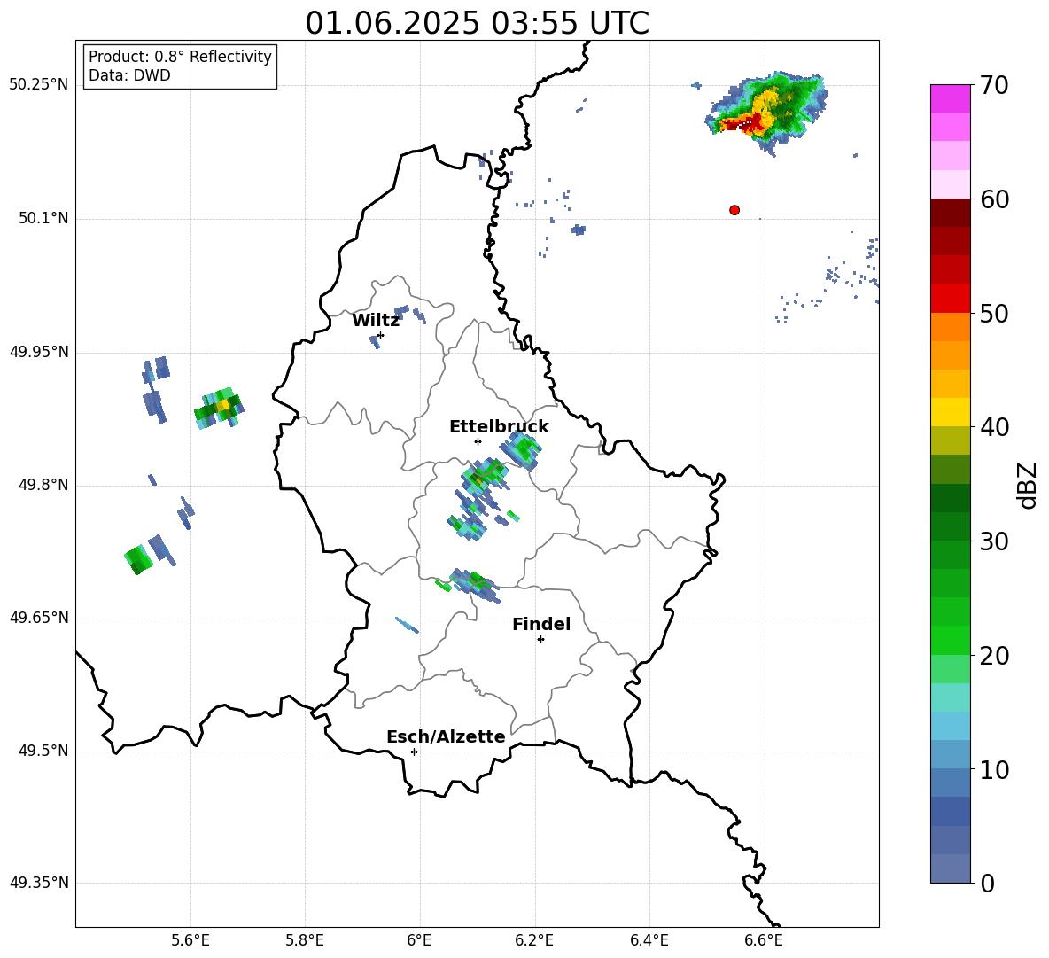Click the colorbar value 30

(x=994, y=541)
